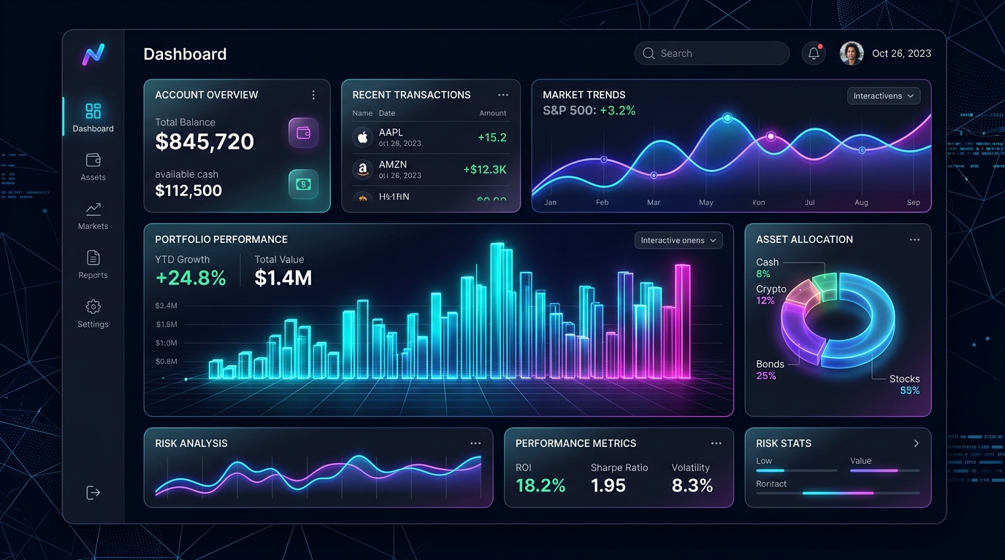Open the Market Trends dropdown
This screenshot has width=1005, height=560.
tap(884, 96)
